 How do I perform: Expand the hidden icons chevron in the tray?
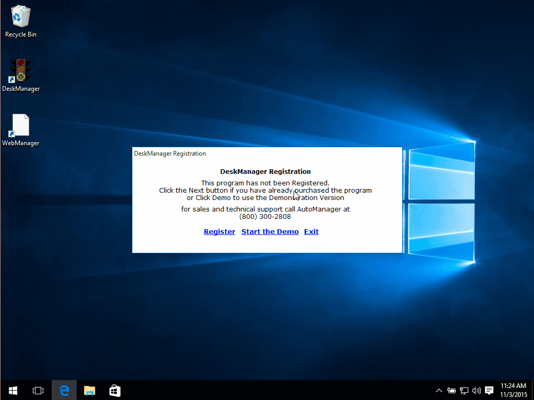coord(439,390)
